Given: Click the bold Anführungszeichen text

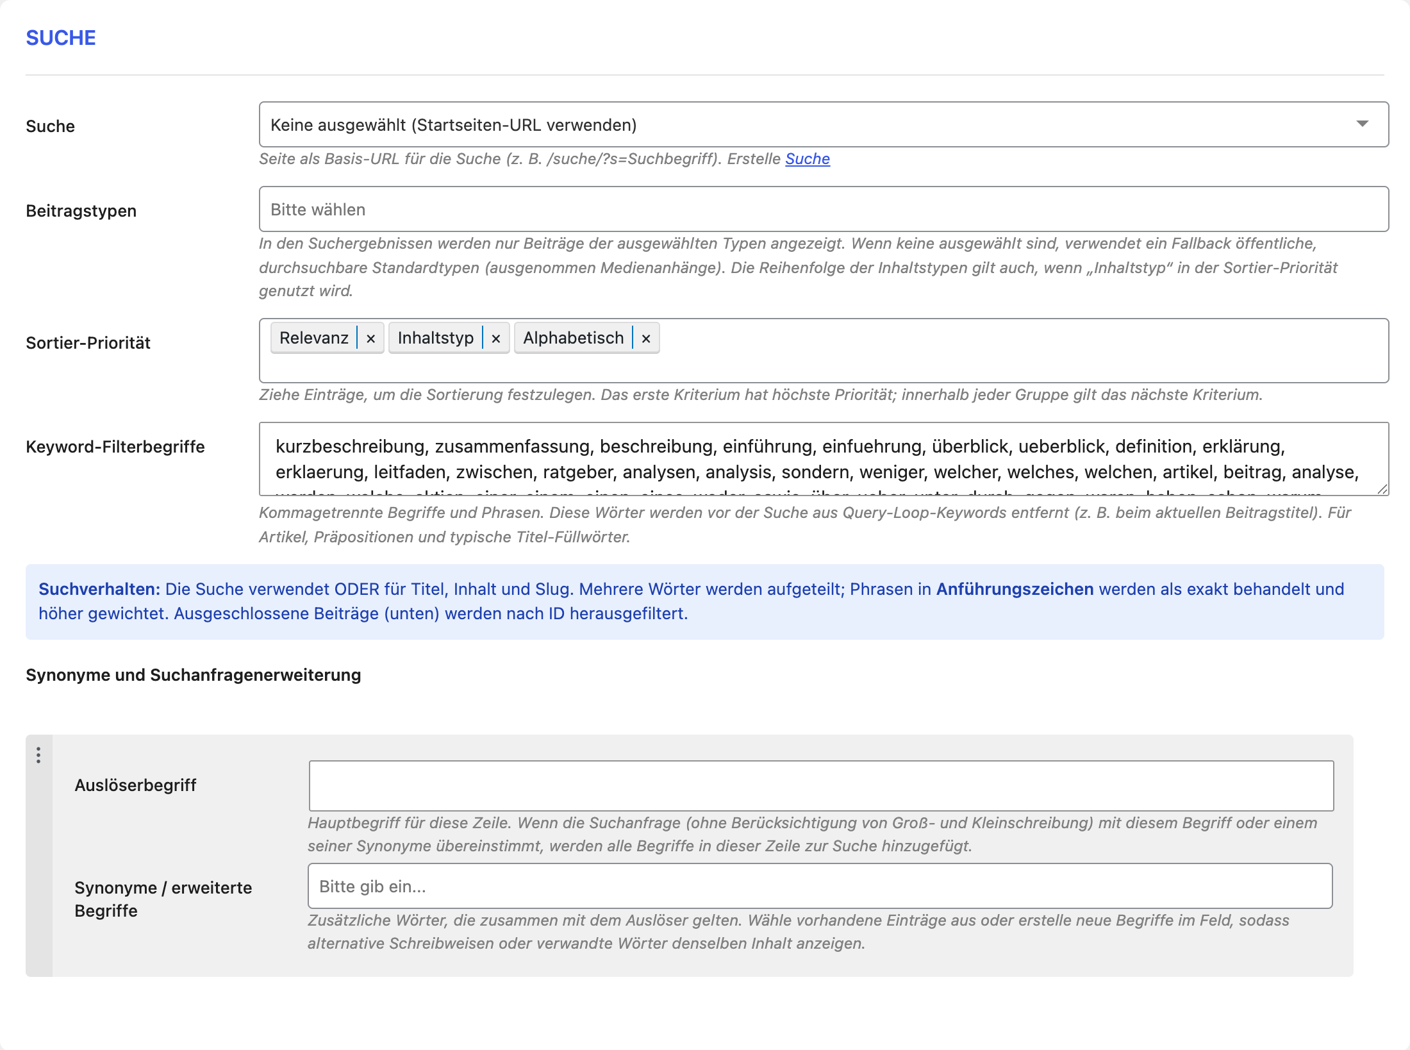Looking at the screenshot, I should coord(1015,589).
